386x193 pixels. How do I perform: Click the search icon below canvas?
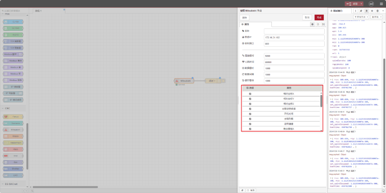pos(32,191)
